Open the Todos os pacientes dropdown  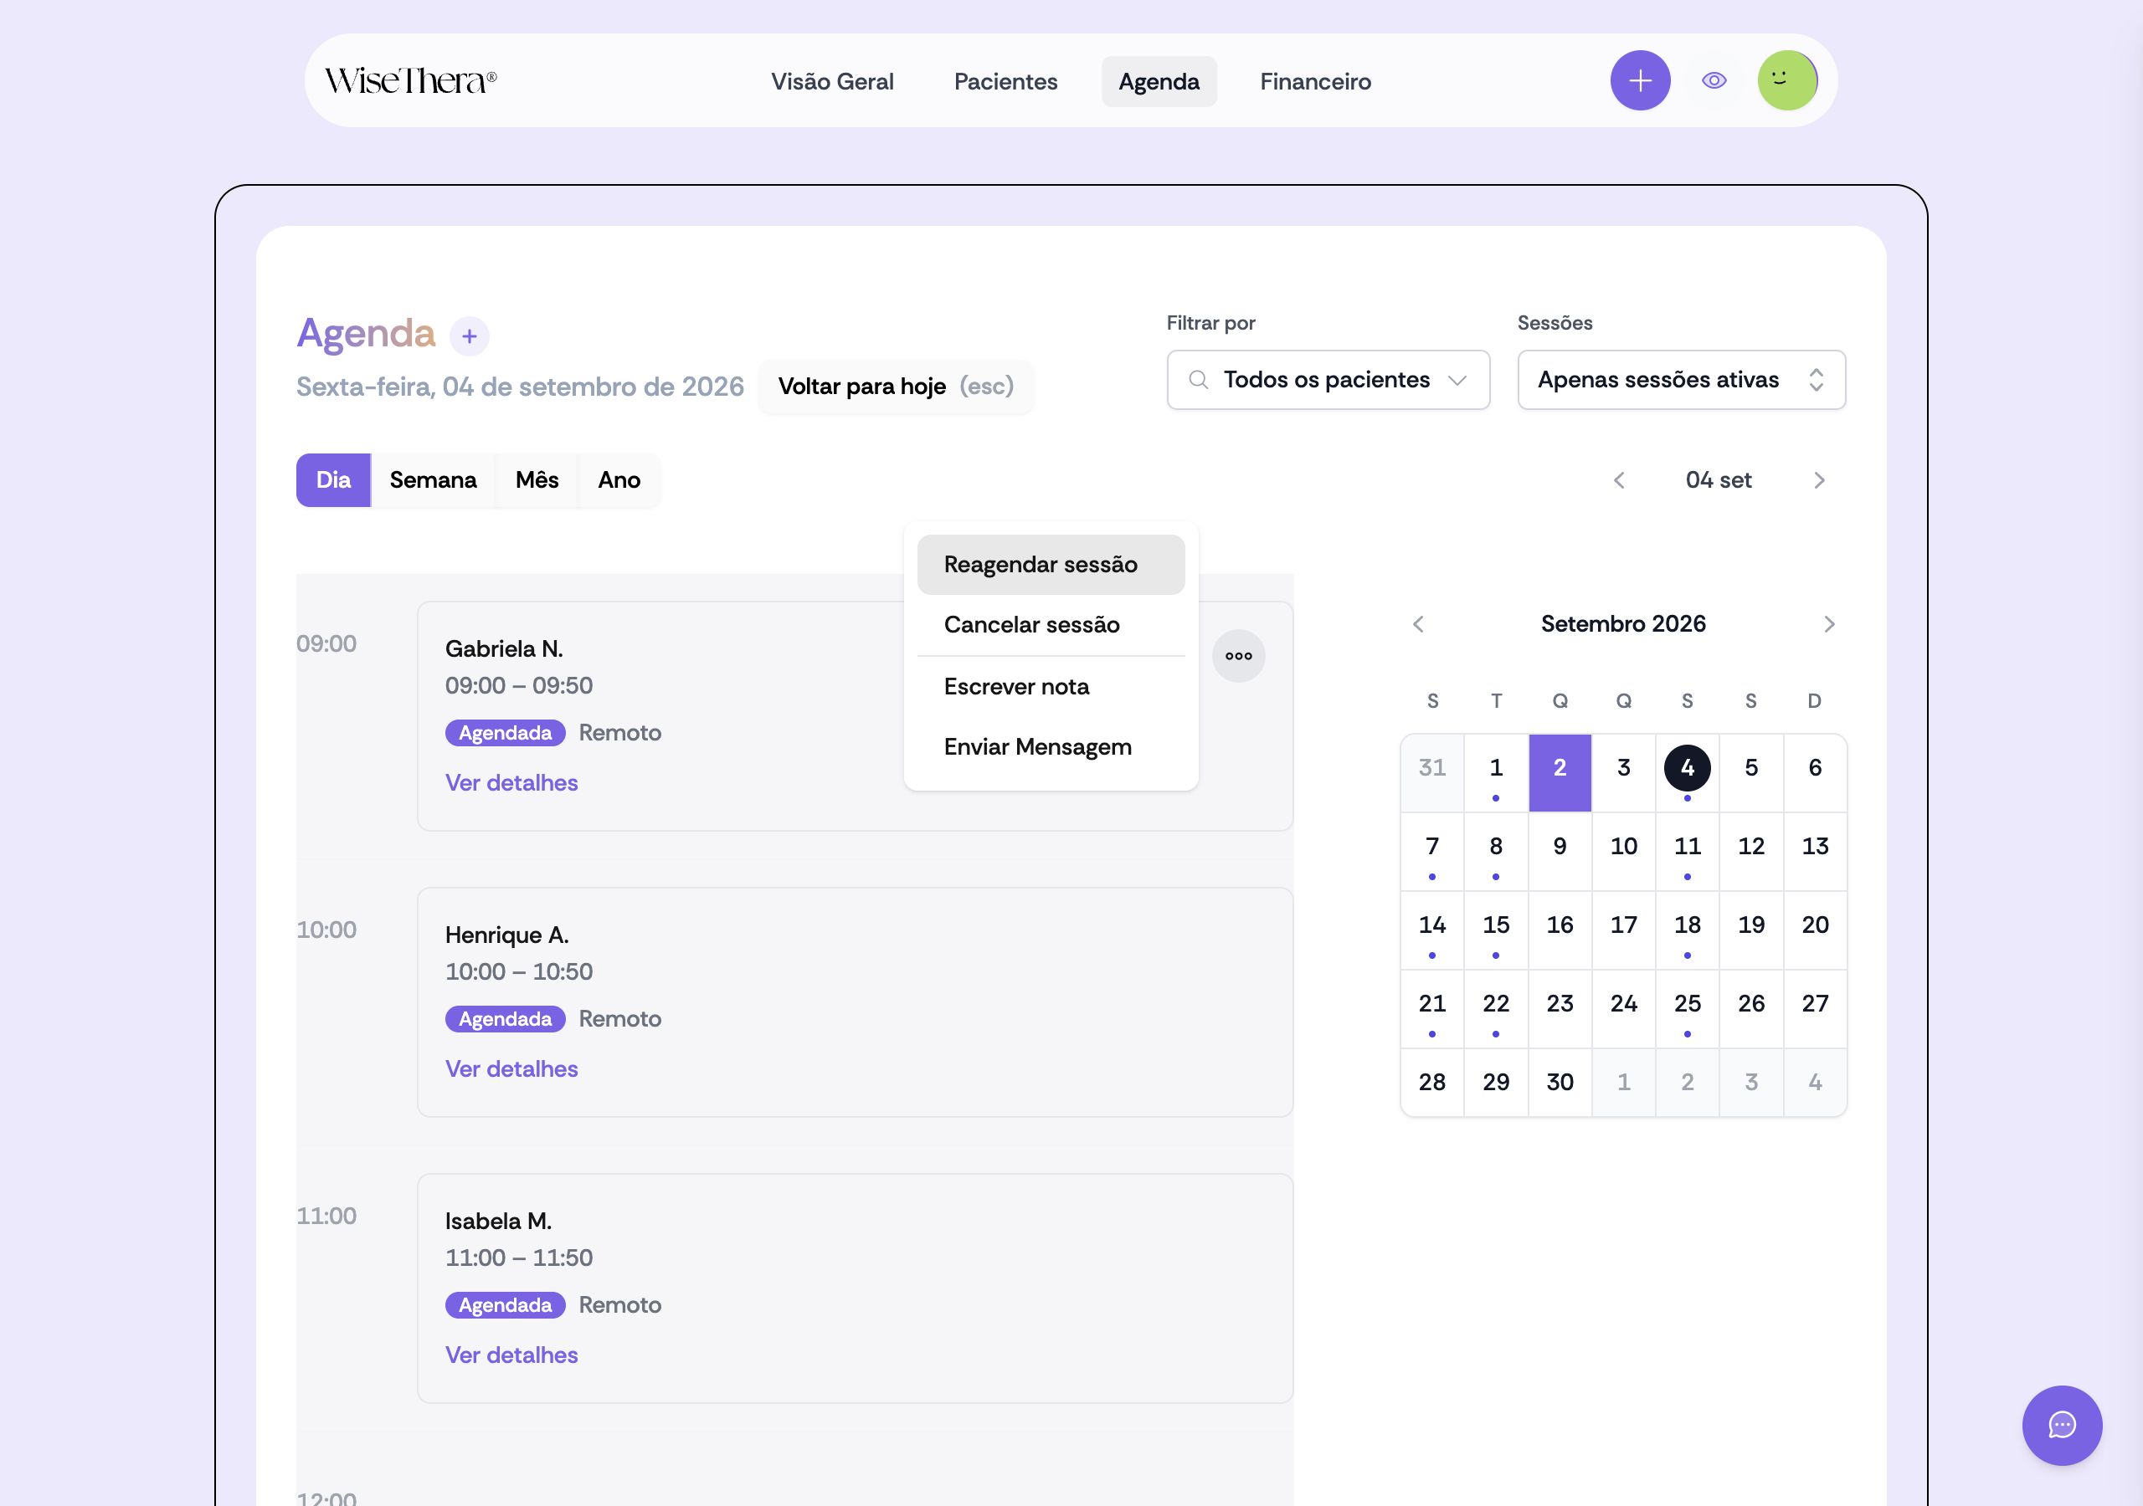pyautogui.click(x=1328, y=380)
